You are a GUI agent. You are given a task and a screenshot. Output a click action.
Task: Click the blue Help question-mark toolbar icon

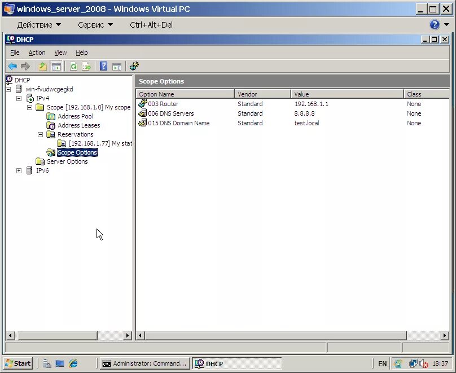tap(103, 66)
